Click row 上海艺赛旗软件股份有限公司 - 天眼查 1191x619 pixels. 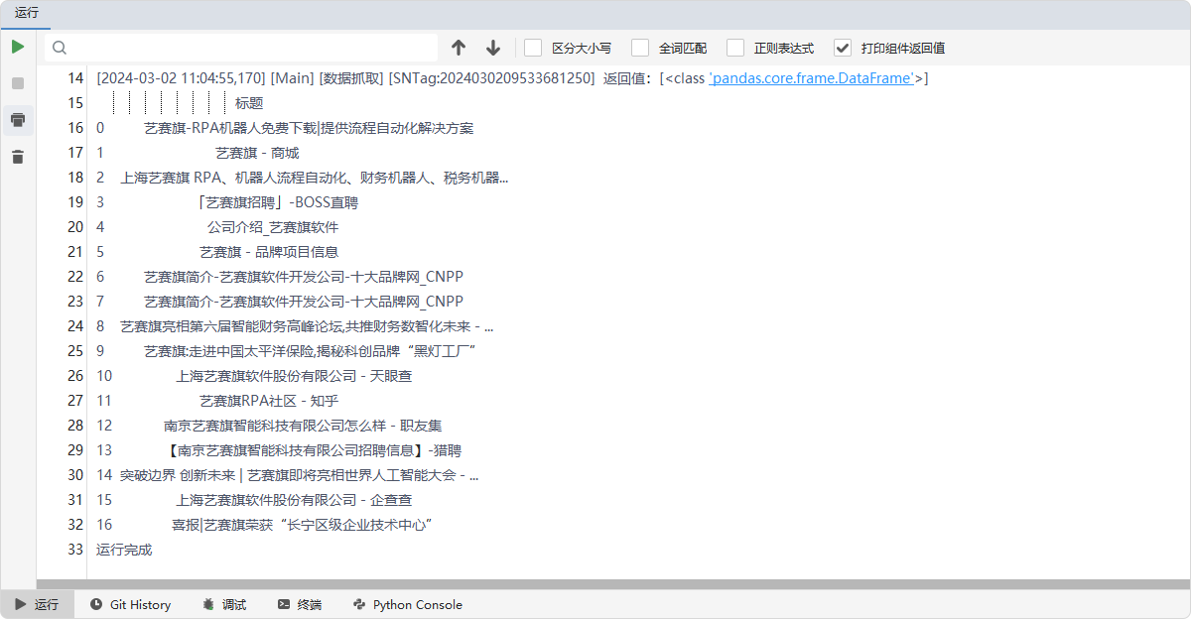(x=294, y=376)
